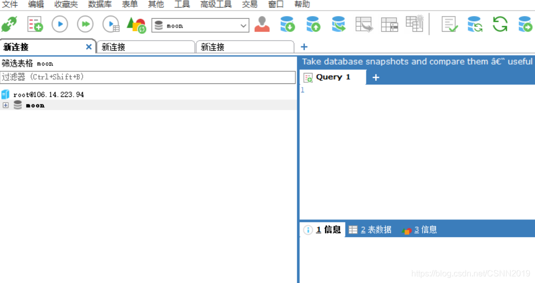Switch to the 3 信息 tab
The width and height of the screenshot is (535, 283).
click(x=420, y=230)
